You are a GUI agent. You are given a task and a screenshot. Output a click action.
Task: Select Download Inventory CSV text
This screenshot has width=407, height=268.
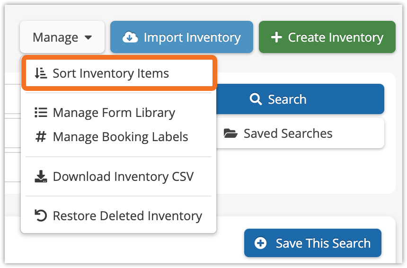[x=124, y=177]
